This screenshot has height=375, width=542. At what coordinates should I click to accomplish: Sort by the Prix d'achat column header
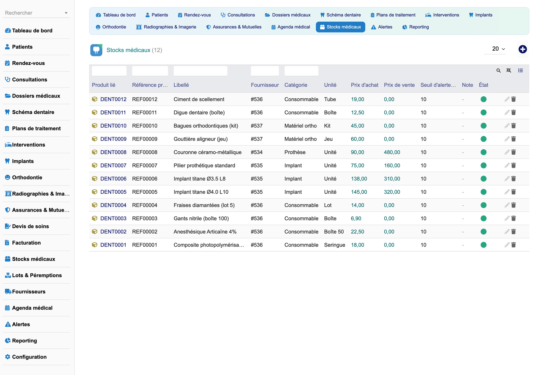[x=365, y=85]
